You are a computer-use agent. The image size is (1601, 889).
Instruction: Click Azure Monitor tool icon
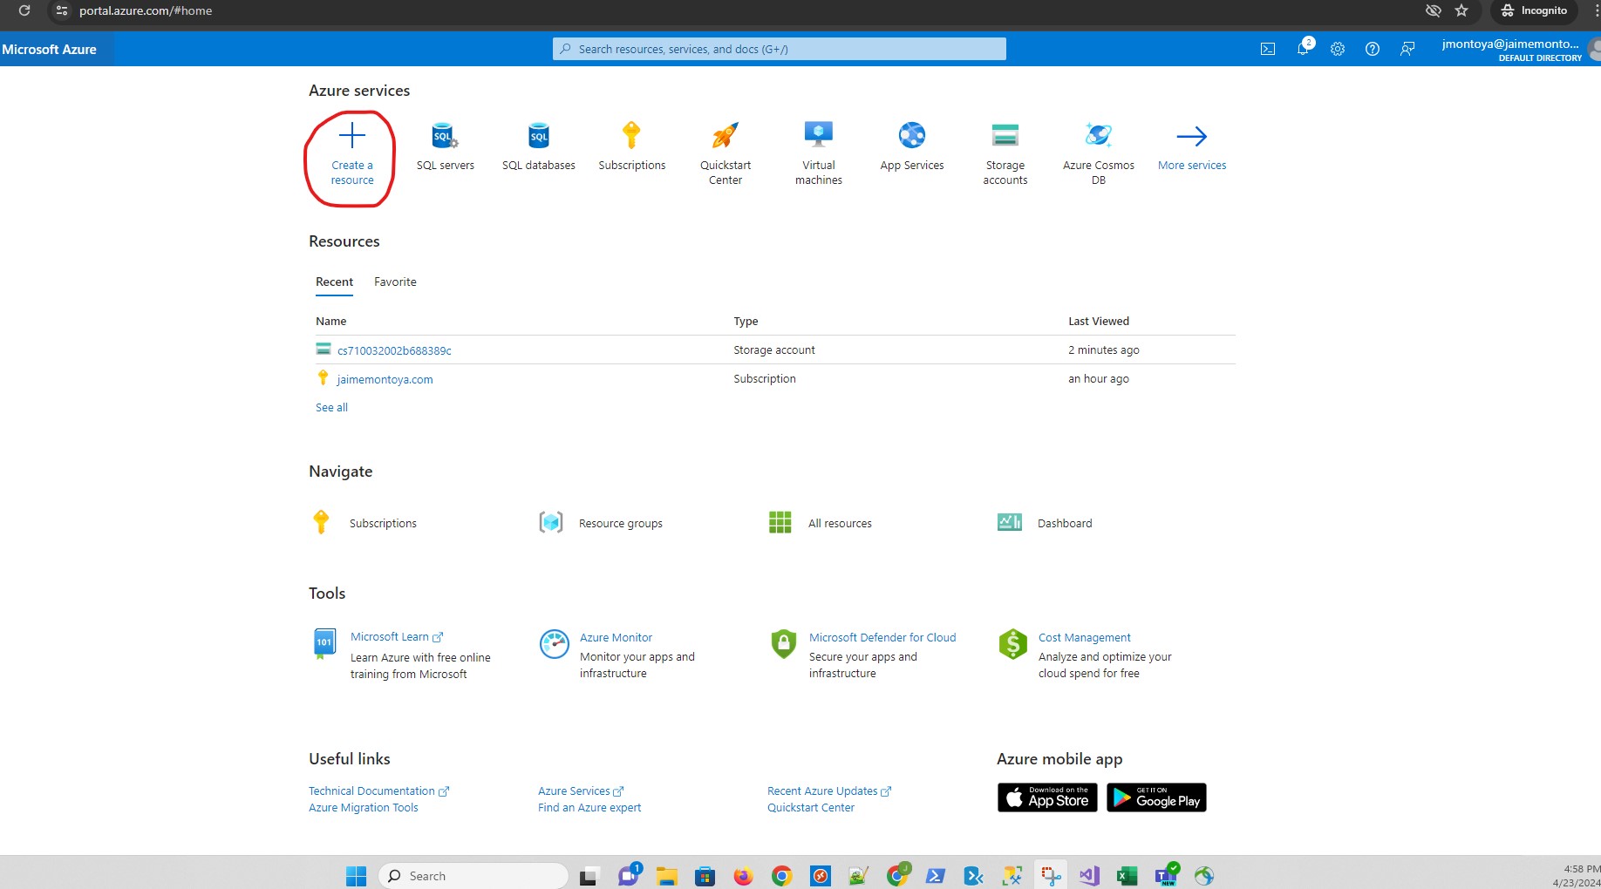(x=554, y=645)
